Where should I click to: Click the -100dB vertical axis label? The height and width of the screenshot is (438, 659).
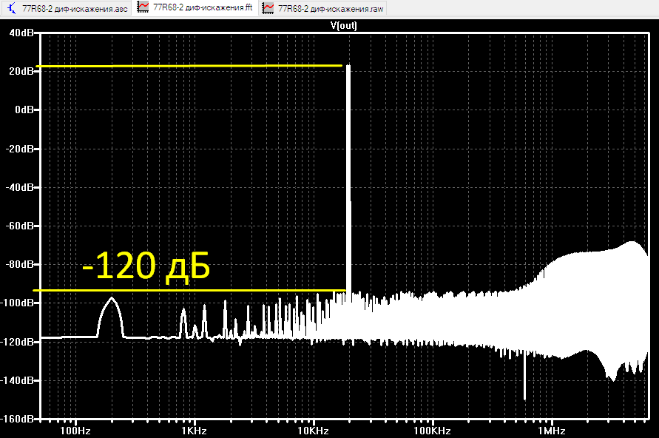click(17, 303)
